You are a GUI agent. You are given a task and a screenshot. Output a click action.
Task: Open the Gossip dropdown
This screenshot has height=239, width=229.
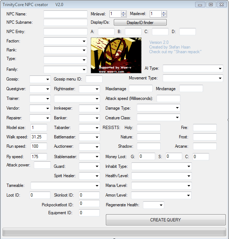(40, 79)
